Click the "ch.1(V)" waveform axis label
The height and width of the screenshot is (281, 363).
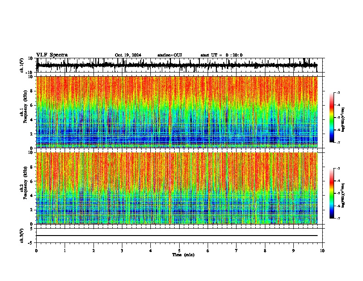pyautogui.click(x=22, y=65)
